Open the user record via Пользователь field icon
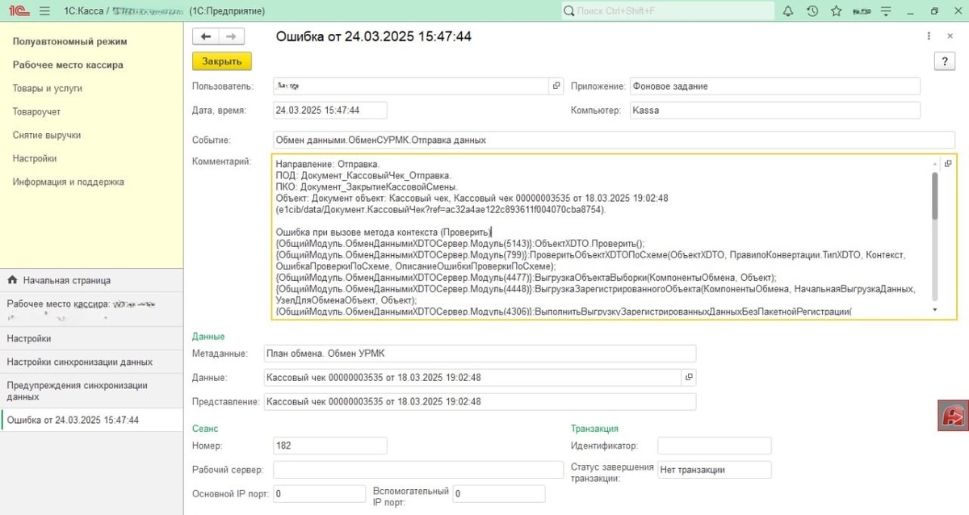Viewport: 969px width, 515px height. pyautogui.click(x=556, y=86)
